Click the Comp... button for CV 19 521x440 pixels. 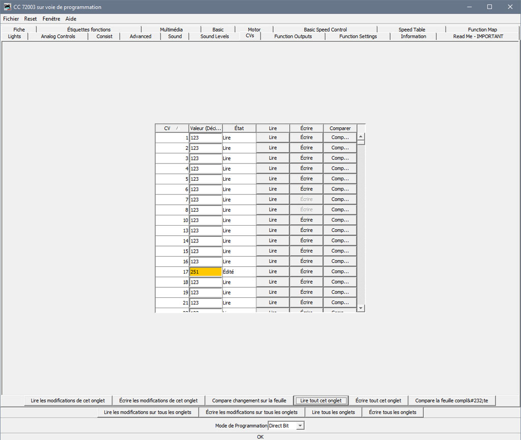pos(340,292)
